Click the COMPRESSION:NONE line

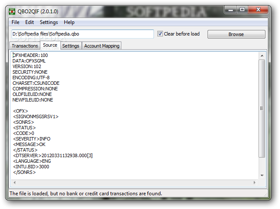coord(35,89)
